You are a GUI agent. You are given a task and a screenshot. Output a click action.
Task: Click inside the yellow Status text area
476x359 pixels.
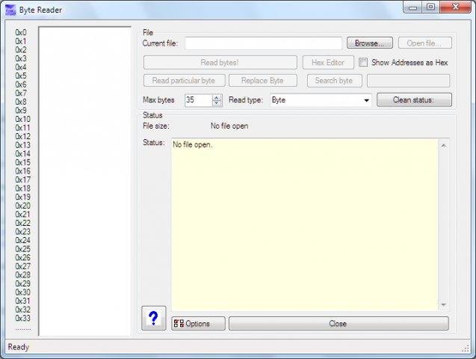coord(305,224)
